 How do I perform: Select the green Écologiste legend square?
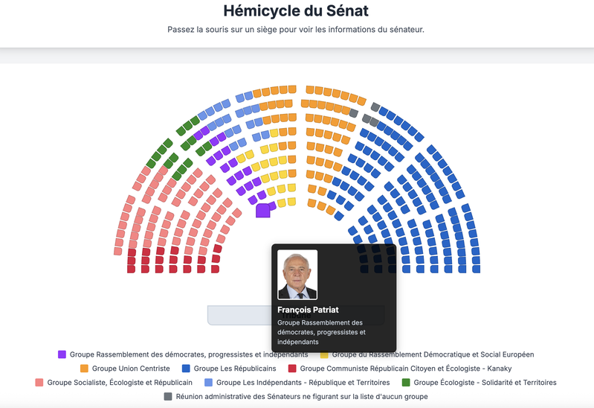pyautogui.click(x=406, y=383)
